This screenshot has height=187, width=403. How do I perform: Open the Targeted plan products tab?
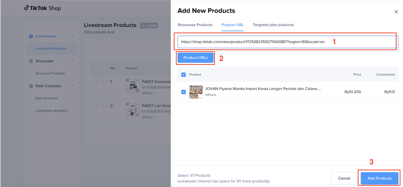pos(273,25)
